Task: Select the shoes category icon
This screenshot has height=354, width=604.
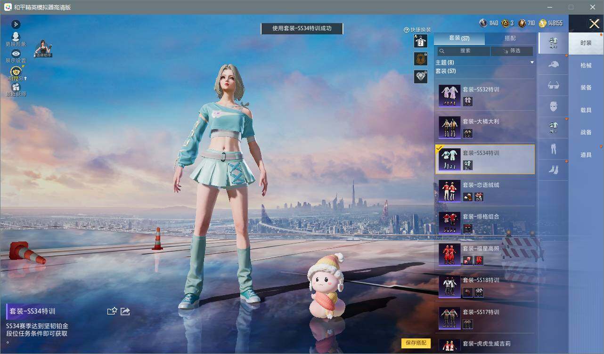Action: click(553, 170)
